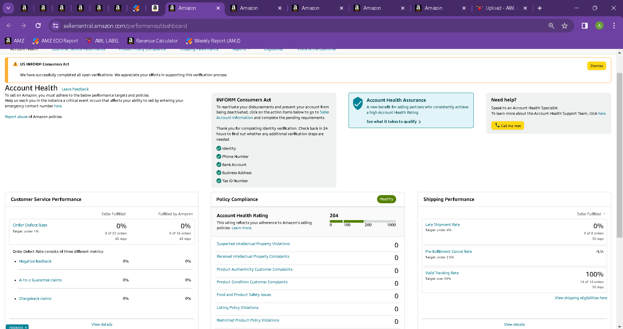623x329 pixels.
Task: Open Listing Policy Violations
Action: 238,308
